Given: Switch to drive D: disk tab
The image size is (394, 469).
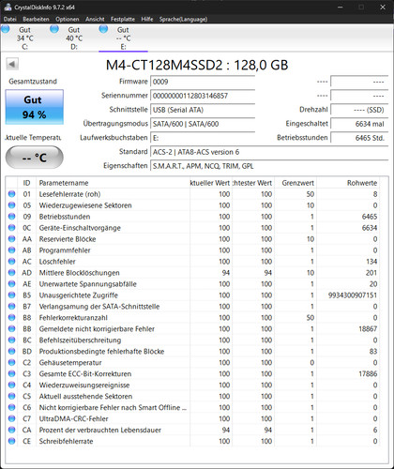Looking at the screenshot, I should tap(74, 38).
